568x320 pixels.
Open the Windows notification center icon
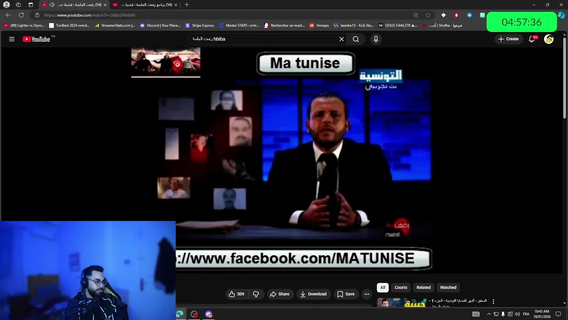click(558, 314)
